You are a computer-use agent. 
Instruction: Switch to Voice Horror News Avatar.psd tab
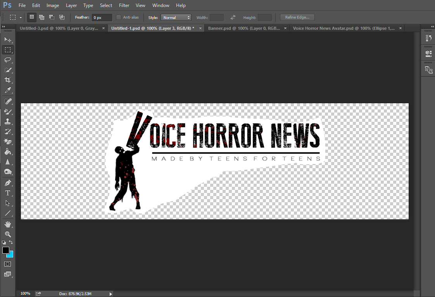pos(344,28)
